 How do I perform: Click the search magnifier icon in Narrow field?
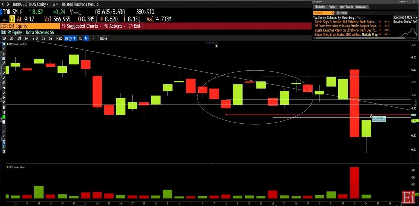pyautogui.click(x=333, y=13)
